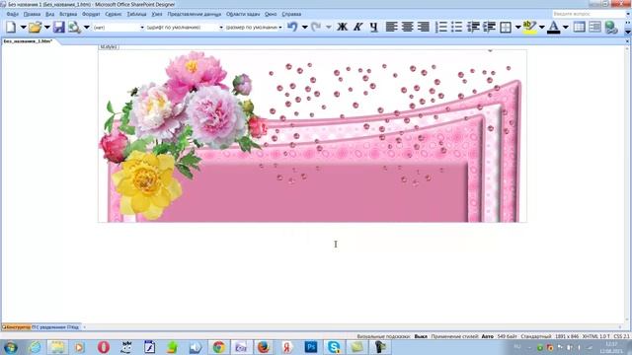Viewport: 632px width, 355px height.
Task: Click the Авто style application status
Action: click(487, 336)
